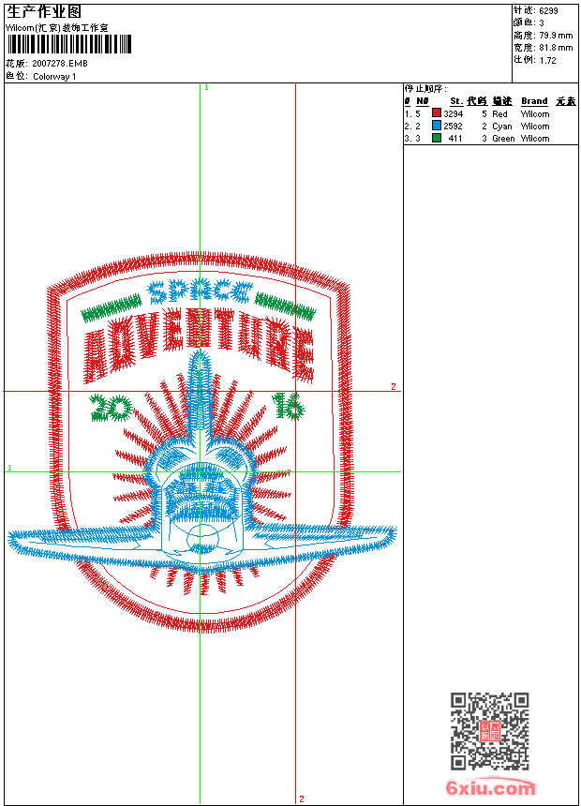Click the N# column header
Viewport: 581px width, 806px height.
[422, 101]
